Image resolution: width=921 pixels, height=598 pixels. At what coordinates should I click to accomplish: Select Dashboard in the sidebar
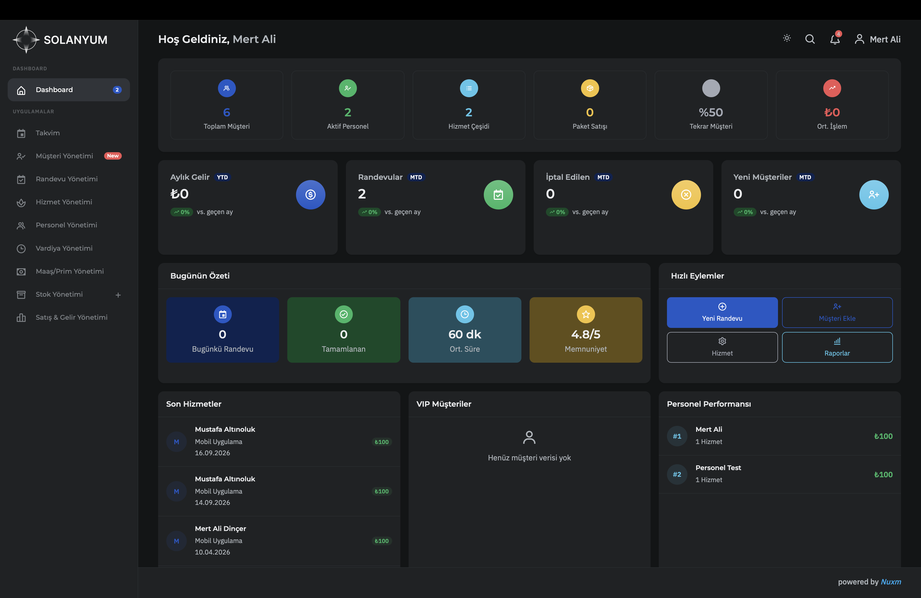(69, 90)
